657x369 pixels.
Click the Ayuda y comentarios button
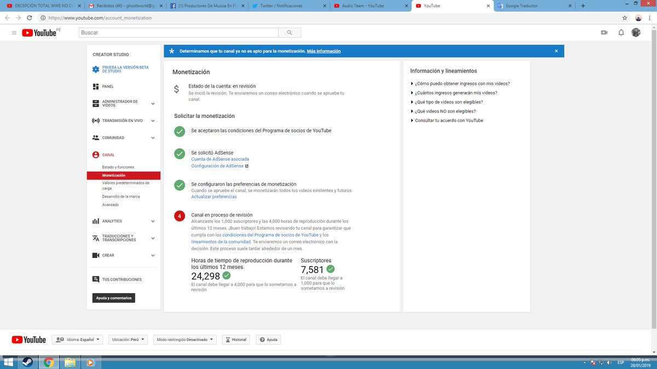[113, 298]
